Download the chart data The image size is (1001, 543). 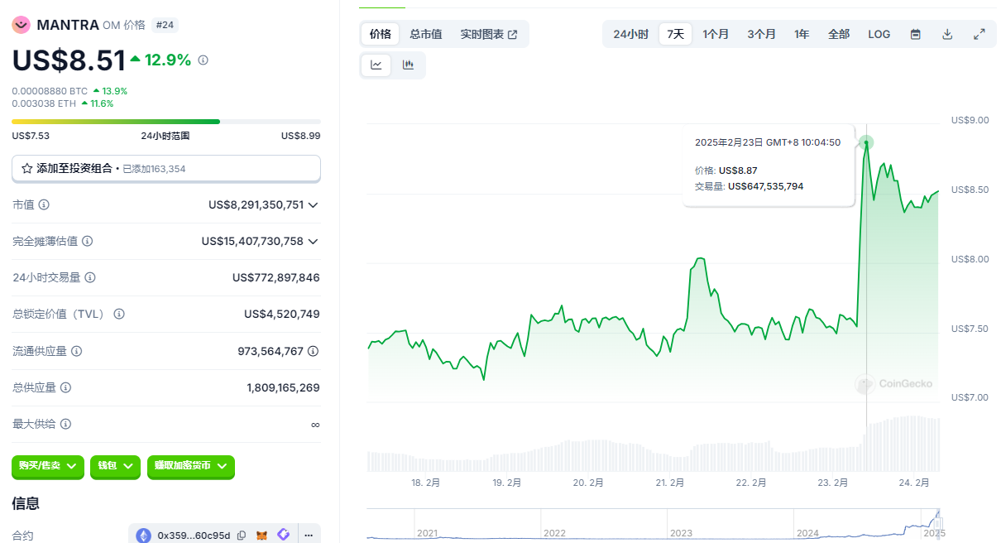click(947, 34)
